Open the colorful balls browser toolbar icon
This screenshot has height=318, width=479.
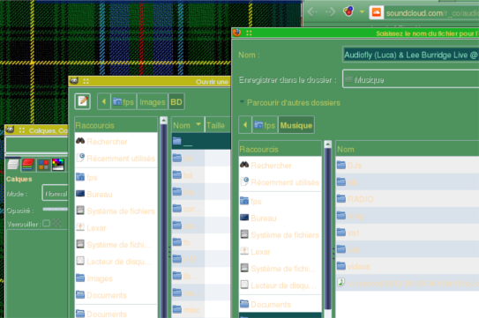[x=348, y=11]
